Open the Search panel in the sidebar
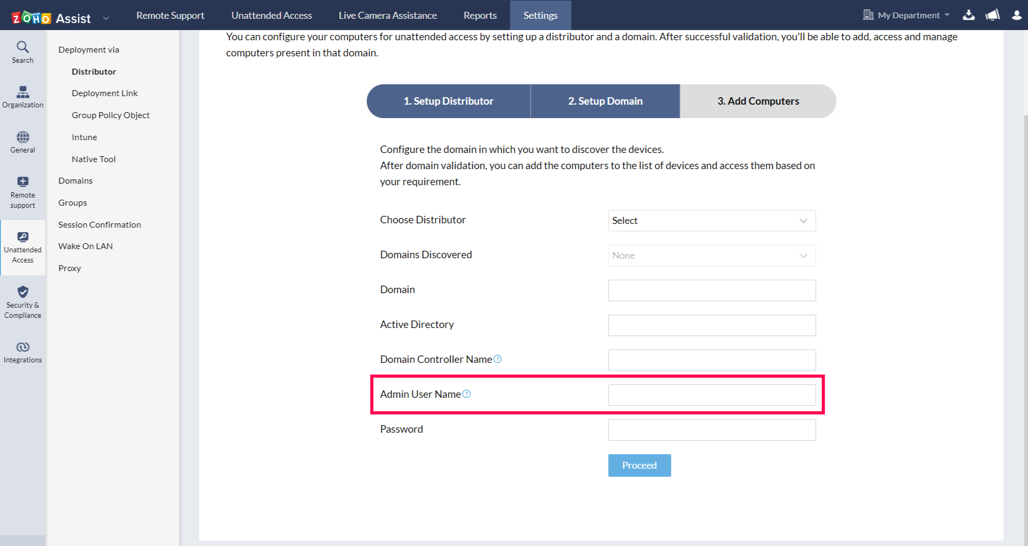Screen dimensions: 1028x546 pos(23,52)
